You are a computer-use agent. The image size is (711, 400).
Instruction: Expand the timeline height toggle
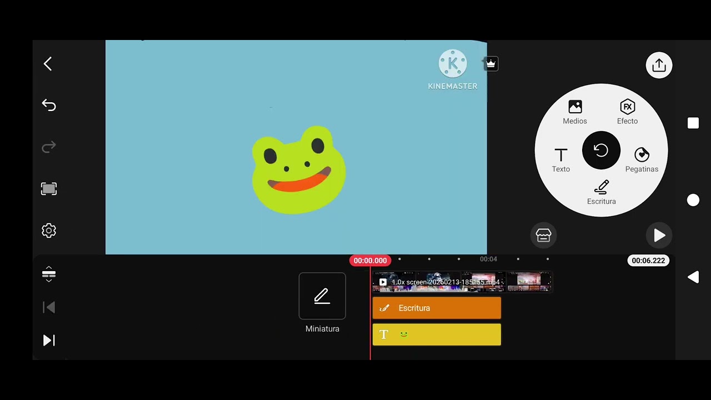(49, 274)
